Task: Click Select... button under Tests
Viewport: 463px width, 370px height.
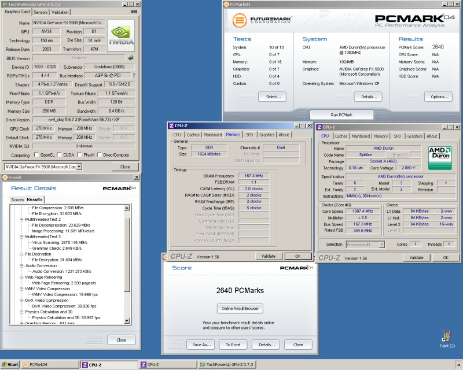Action: click(x=272, y=97)
